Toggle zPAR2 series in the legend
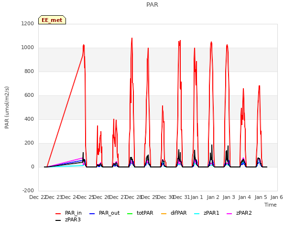This screenshot has width=306, height=229. tap(239, 213)
